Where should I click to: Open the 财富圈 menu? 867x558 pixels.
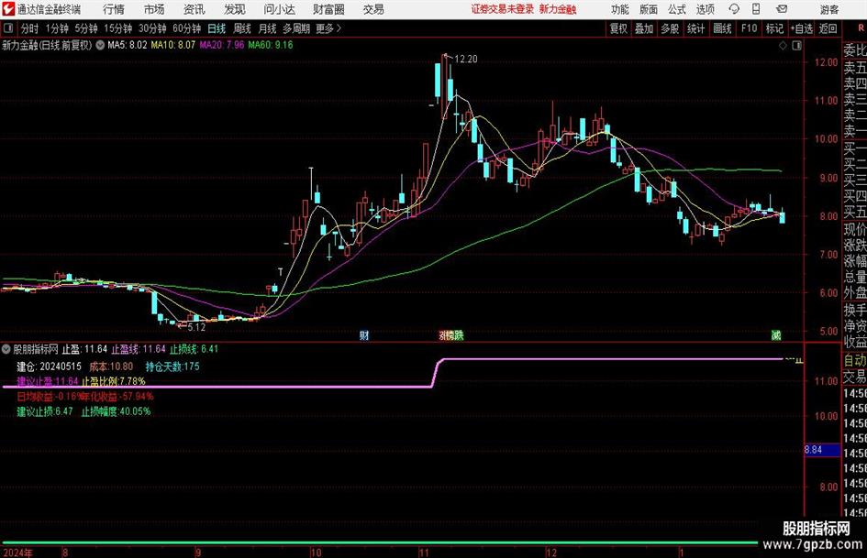(x=328, y=9)
